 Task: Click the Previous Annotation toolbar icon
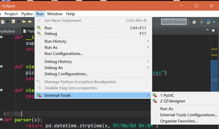pos(13,22)
